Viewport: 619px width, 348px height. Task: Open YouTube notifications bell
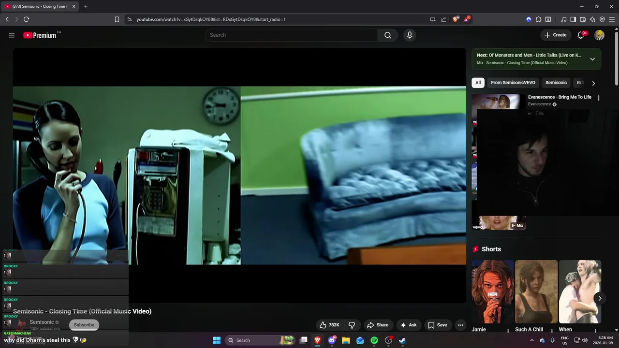tap(581, 35)
